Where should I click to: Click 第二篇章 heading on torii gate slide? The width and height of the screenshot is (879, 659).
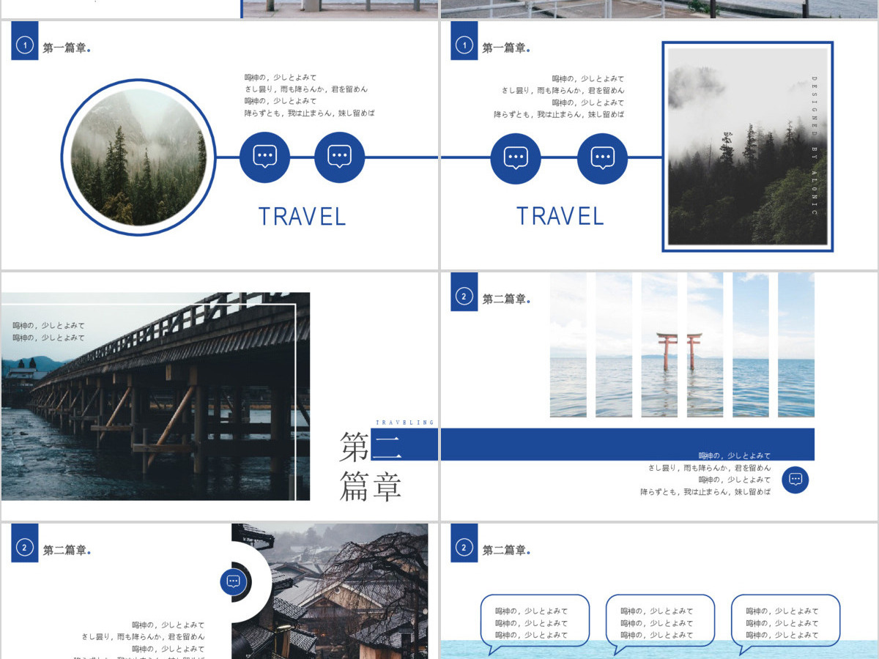point(505,299)
